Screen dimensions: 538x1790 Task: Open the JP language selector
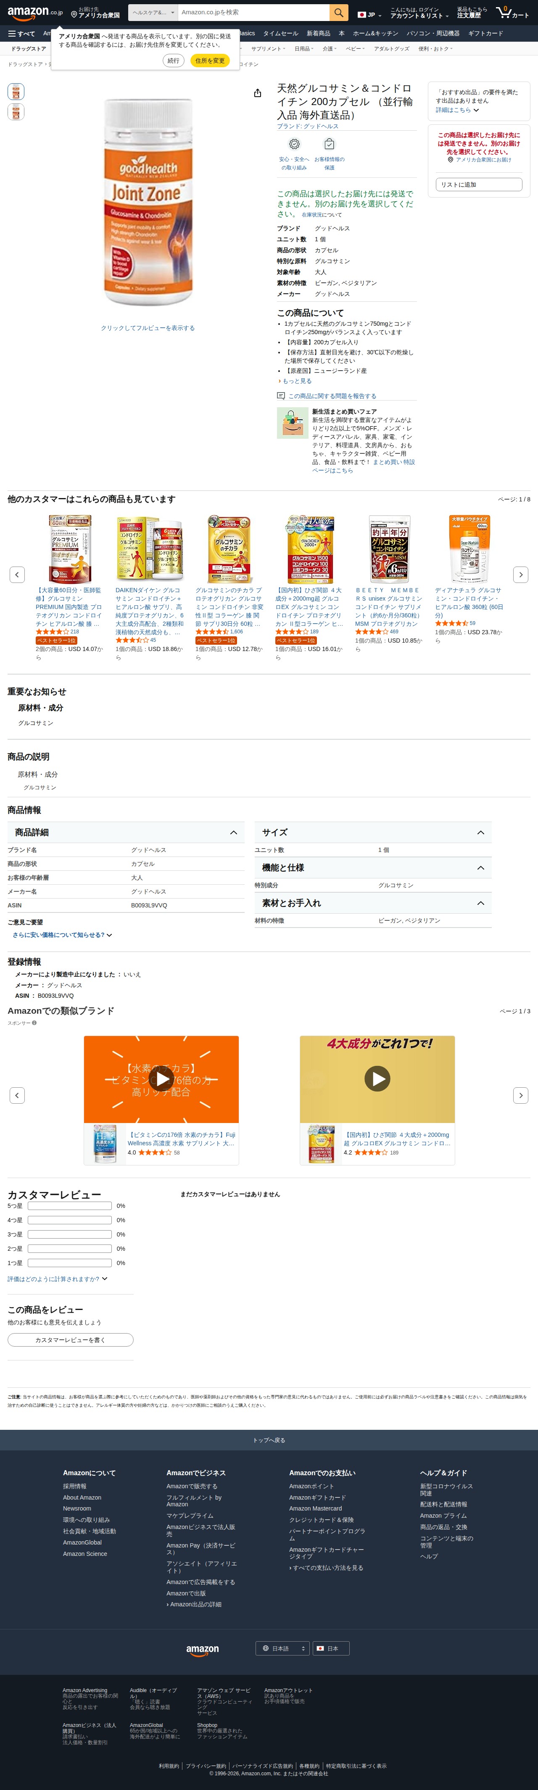[370, 14]
